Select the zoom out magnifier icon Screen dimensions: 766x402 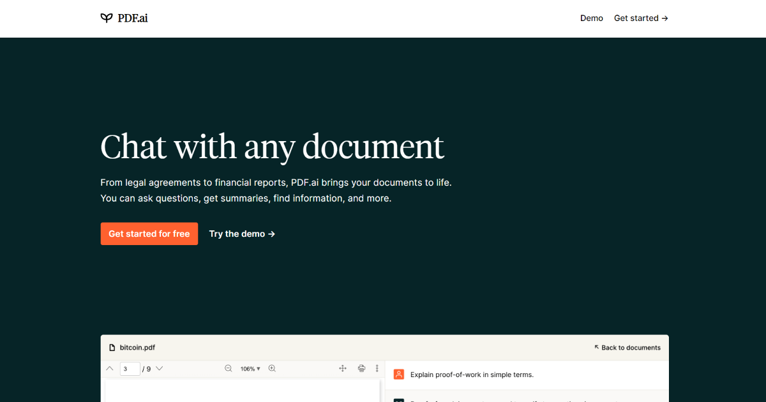coord(228,368)
